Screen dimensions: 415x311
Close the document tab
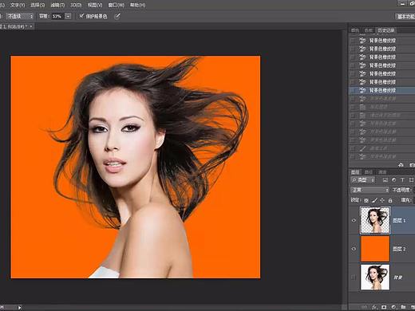(x=31, y=26)
